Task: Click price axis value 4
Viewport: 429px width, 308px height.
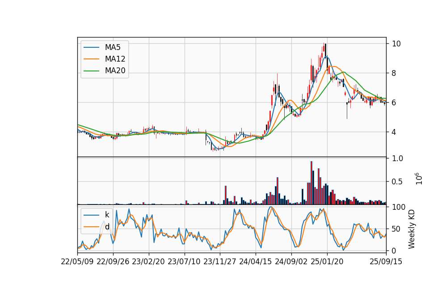Action: (394, 132)
